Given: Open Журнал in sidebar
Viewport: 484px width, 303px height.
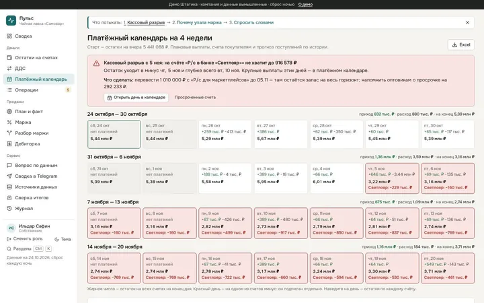Looking at the screenshot, I should tap(39, 208).
